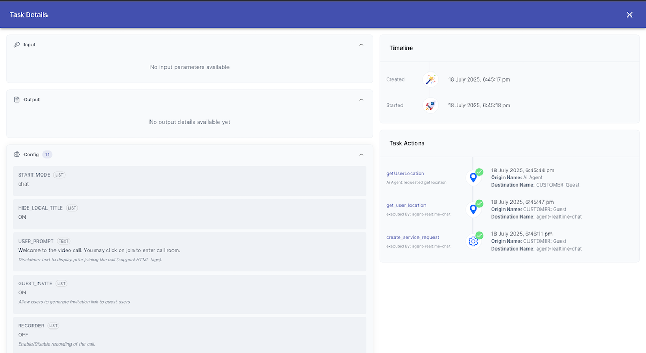Collapse the Input panel

click(361, 45)
